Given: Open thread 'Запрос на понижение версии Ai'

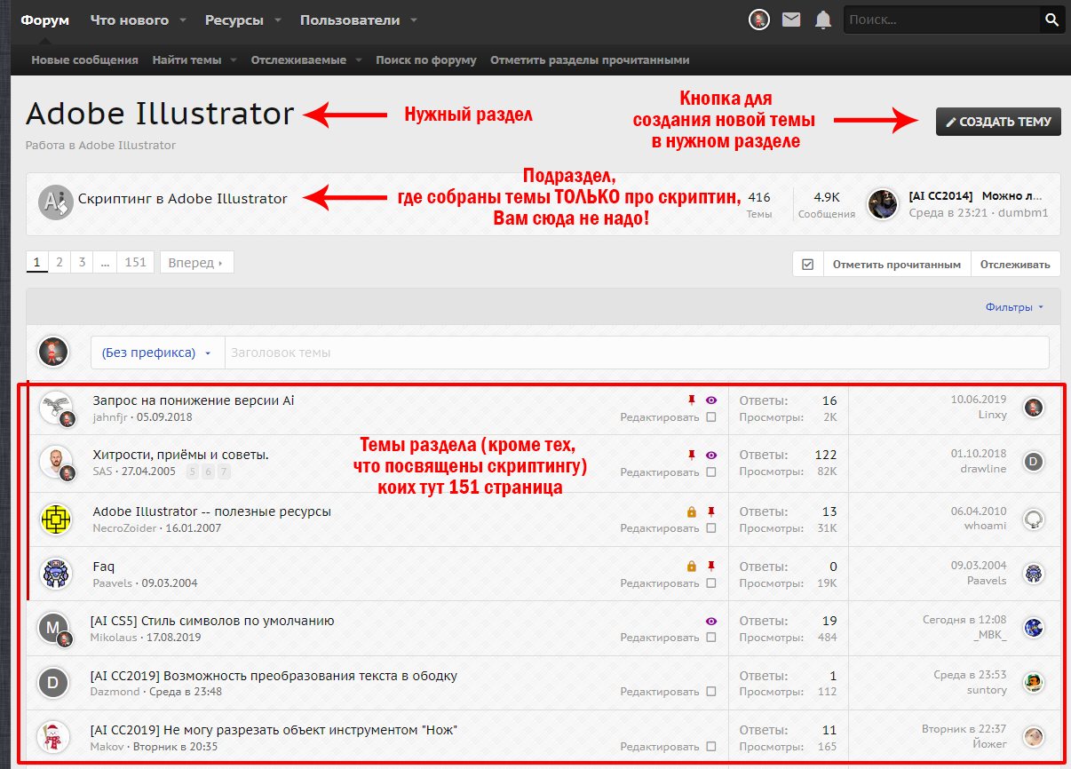Looking at the screenshot, I should [194, 400].
